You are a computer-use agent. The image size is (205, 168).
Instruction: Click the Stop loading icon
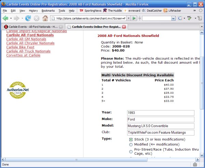(37, 18)
